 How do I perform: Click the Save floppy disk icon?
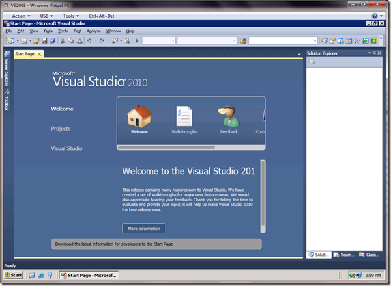pos(44,40)
